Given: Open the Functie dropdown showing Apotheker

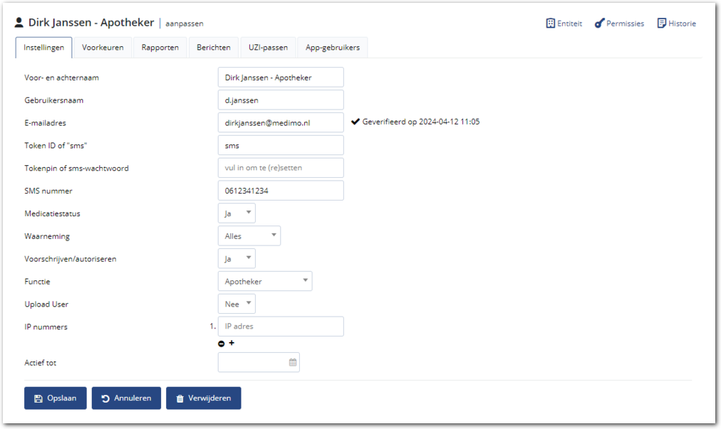Looking at the screenshot, I should pyautogui.click(x=264, y=282).
